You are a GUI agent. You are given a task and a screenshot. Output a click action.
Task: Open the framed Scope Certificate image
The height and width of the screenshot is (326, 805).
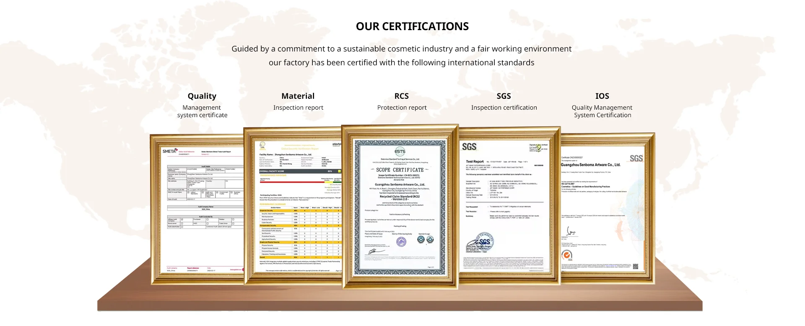[x=400, y=207]
